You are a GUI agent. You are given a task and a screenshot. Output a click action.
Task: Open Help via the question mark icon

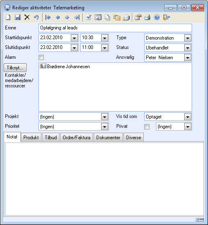click(157, 18)
